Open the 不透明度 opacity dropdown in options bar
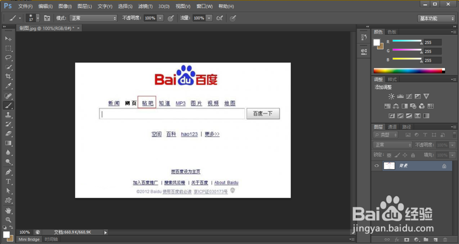The width and height of the screenshot is (459, 244). pos(160,18)
